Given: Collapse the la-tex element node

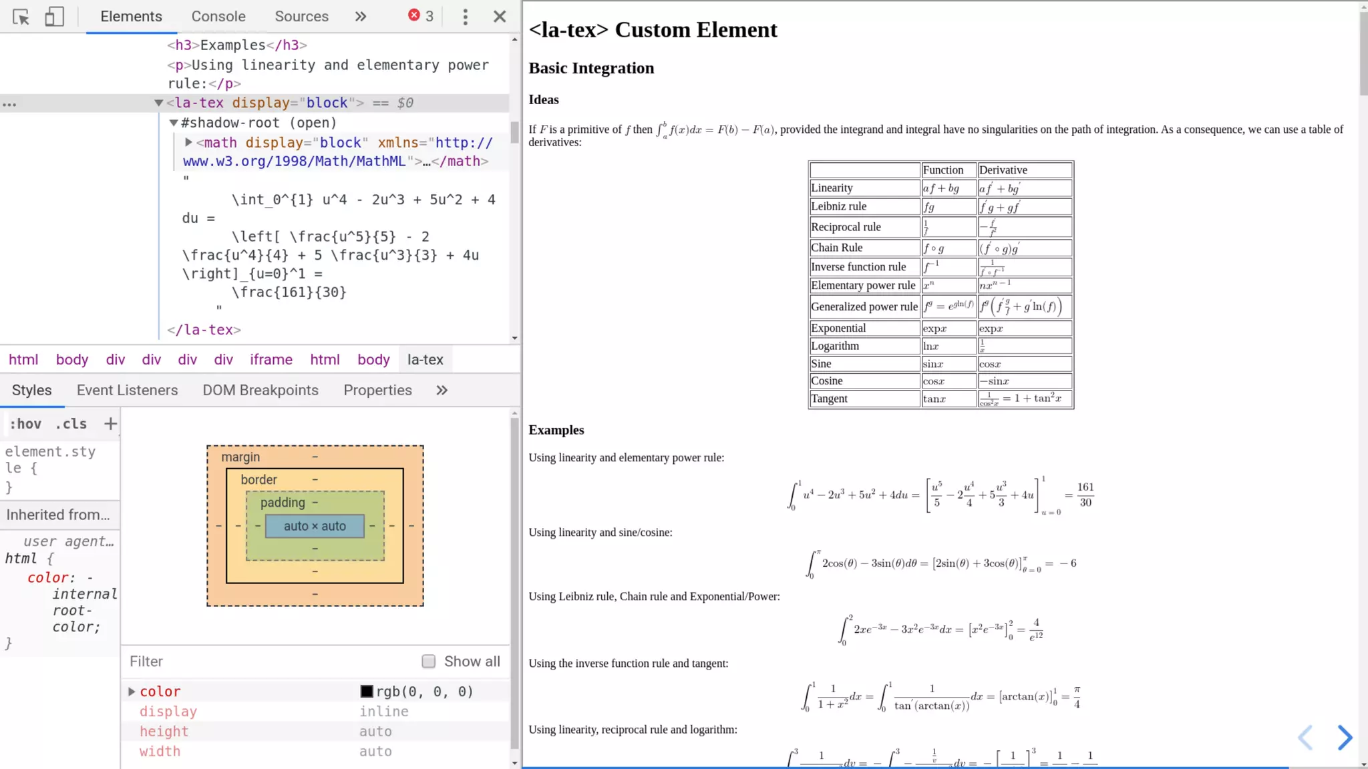Looking at the screenshot, I should point(158,103).
